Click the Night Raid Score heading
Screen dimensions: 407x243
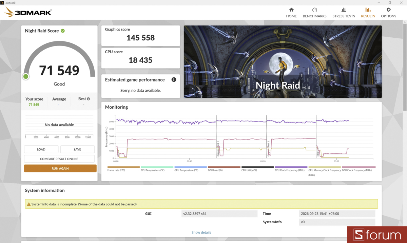tap(42, 31)
